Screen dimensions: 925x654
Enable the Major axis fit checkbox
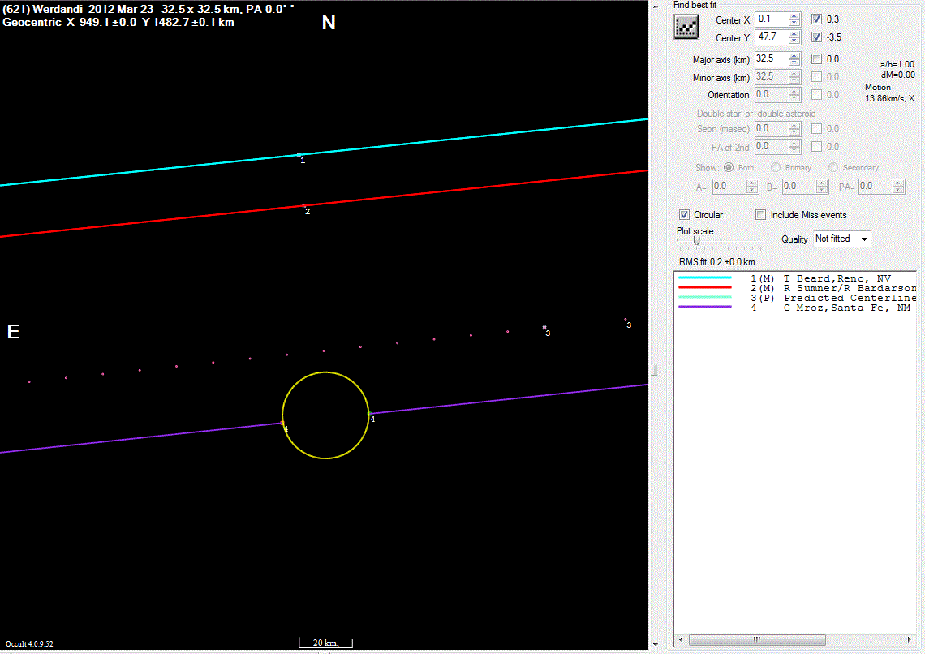816,59
